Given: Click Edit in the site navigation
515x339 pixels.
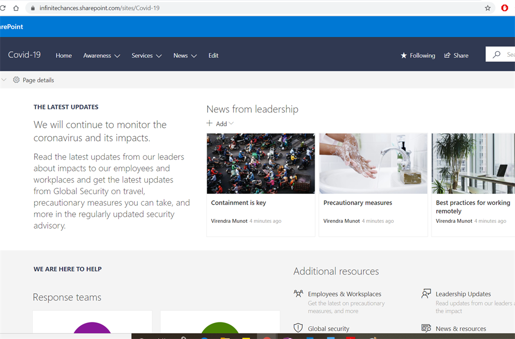Looking at the screenshot, I should pyautogui.click(x=213, y=55).
